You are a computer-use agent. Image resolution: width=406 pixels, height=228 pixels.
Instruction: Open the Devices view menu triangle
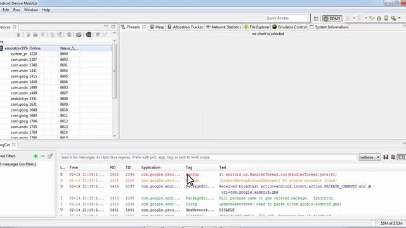(114, 34)
